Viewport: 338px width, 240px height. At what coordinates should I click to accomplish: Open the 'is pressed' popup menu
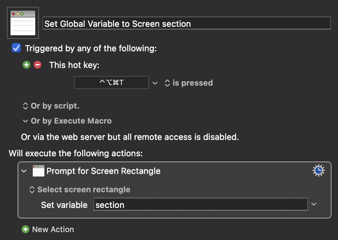point(189,83)
